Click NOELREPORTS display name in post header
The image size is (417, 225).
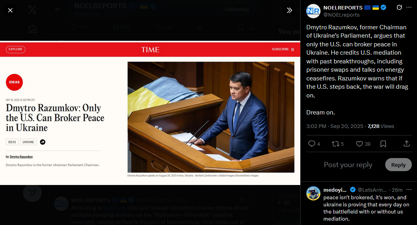343,8
